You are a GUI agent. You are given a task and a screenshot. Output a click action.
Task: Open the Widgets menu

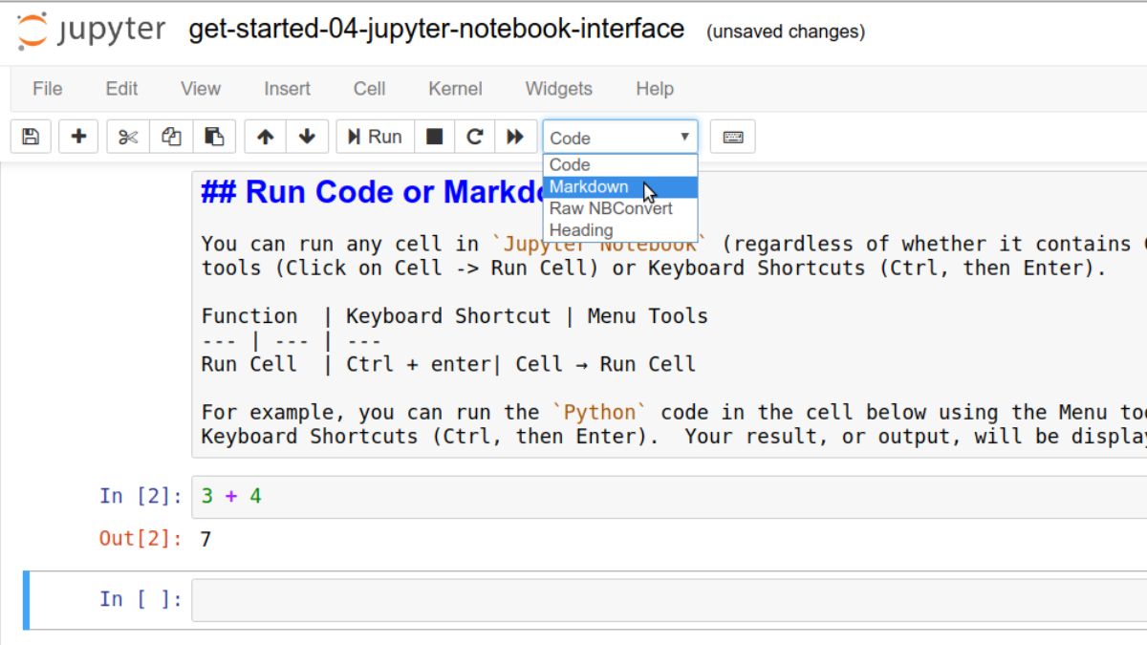point(558,89)
